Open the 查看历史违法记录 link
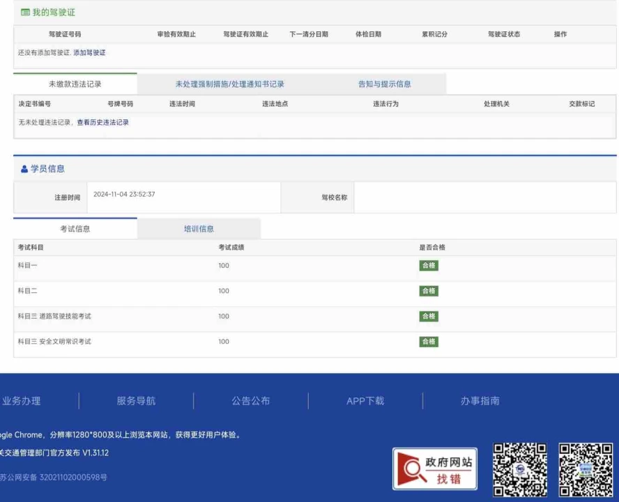This screenshot has height=502, width=619. pyautogui.click(x=102, y=123)
